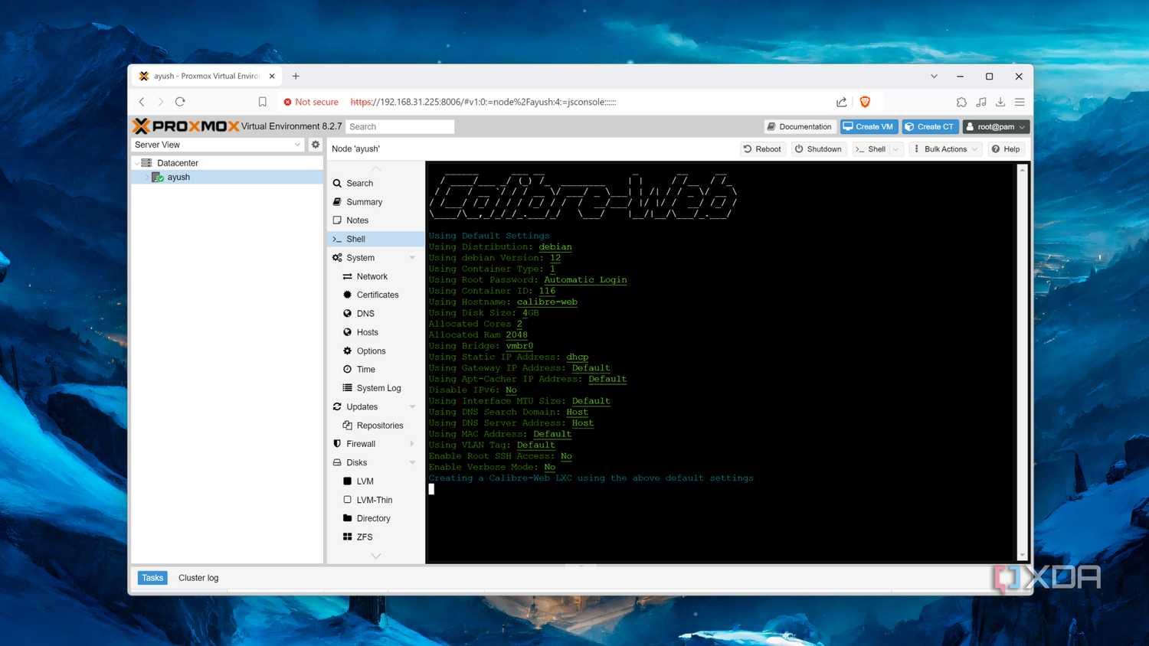Open the browser hamburger menu
Screen dimensions: 1149x646
(x=1020, y=102)
